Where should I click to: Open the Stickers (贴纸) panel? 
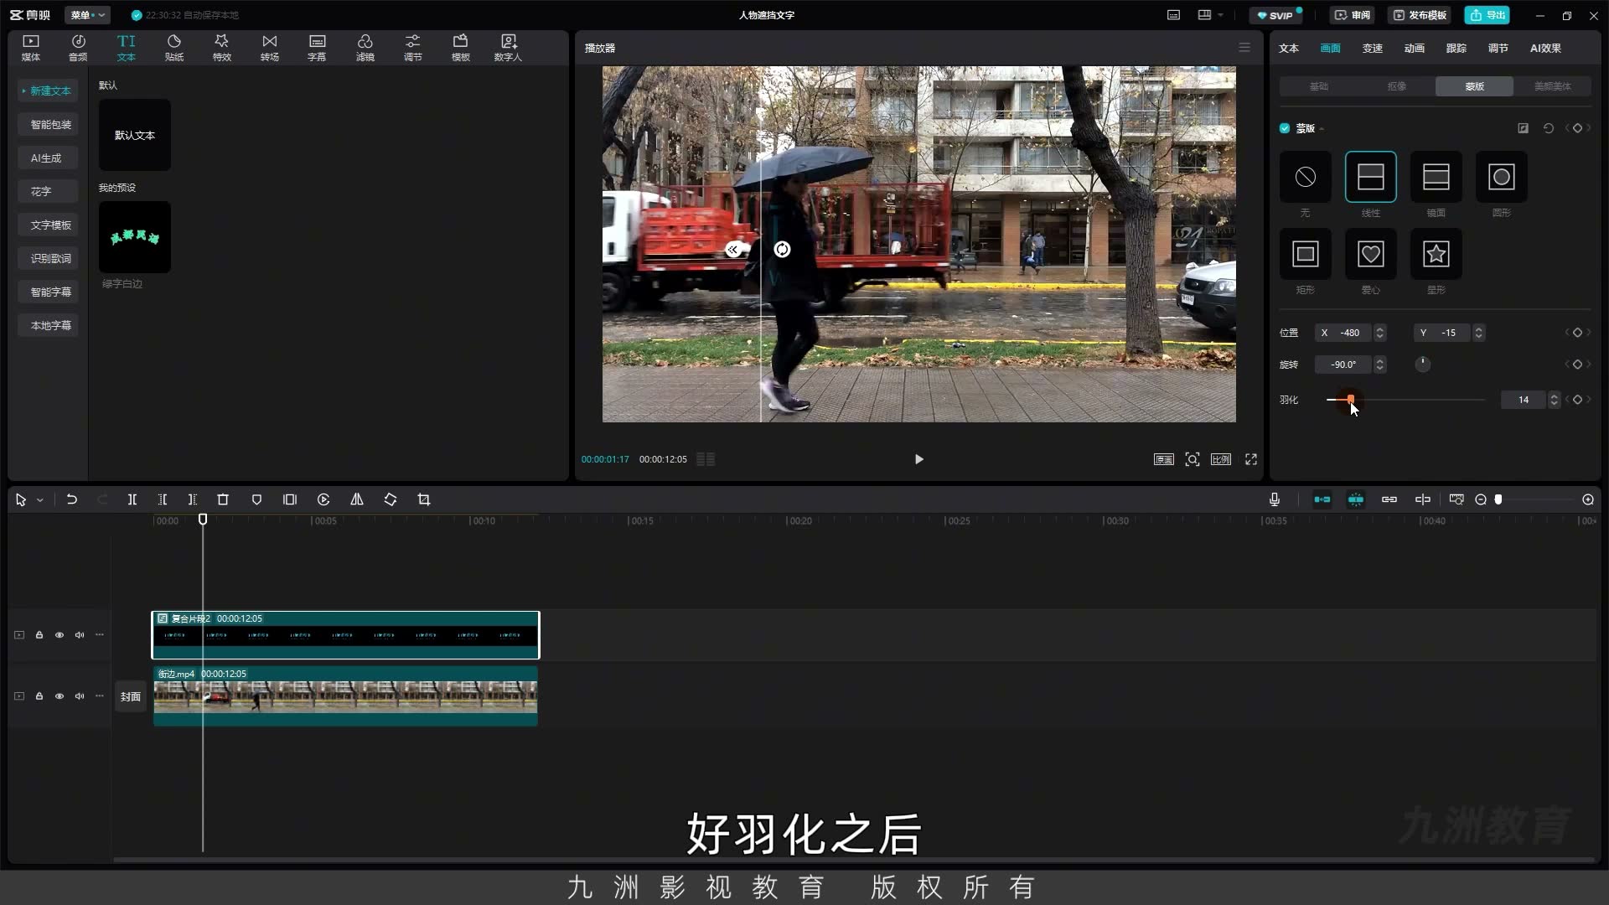pos(174,48)
